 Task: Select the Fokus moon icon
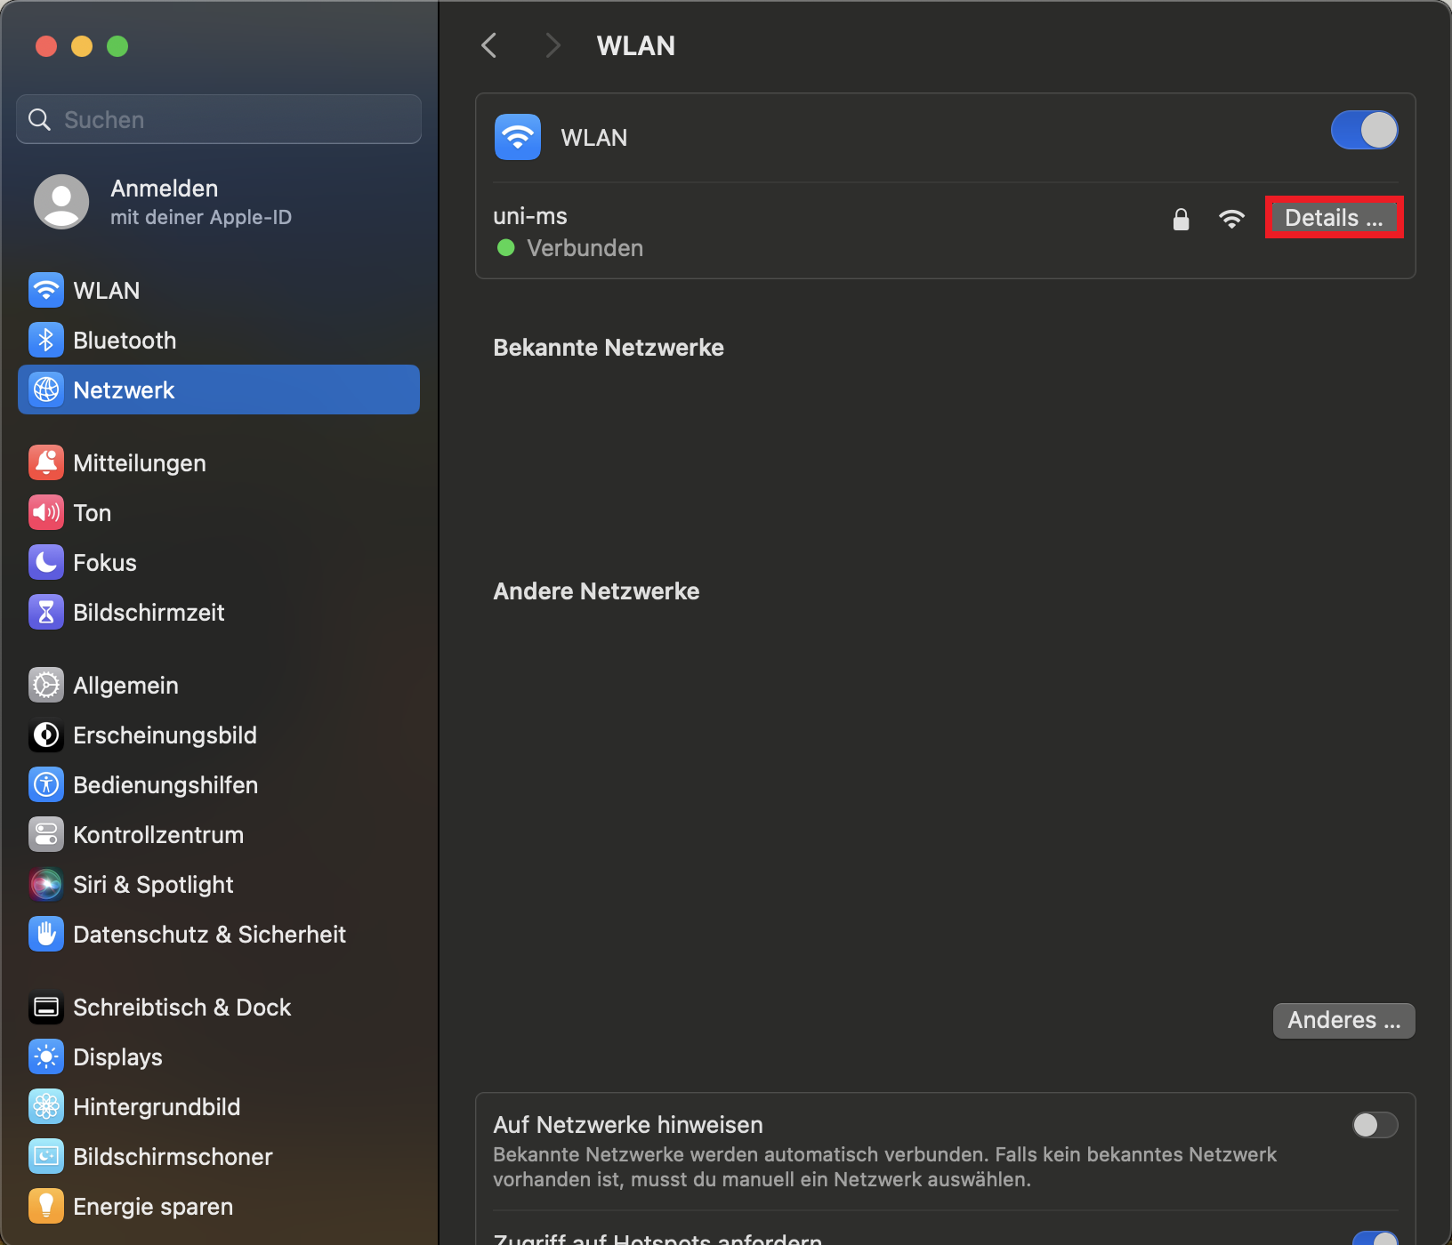point(46,563)
